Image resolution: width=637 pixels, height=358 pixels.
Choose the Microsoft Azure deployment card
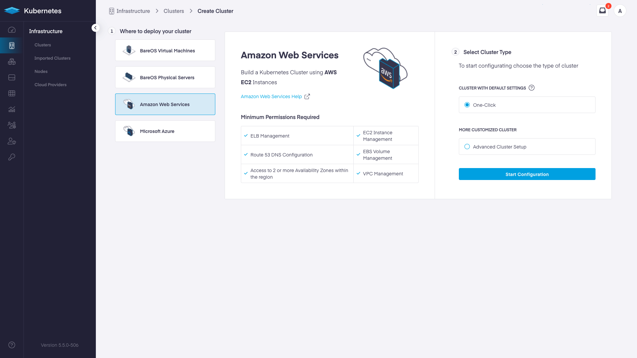[x=165, y=131]
